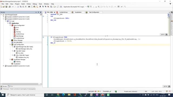Open the Messages panel bar
173x97 pixels.
point(18,89)
